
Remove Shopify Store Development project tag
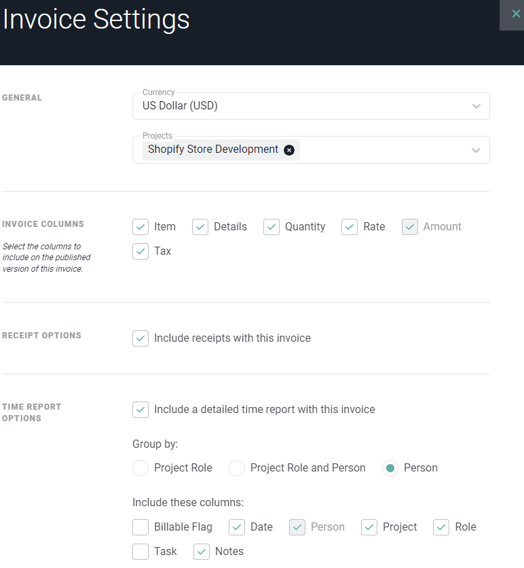[288, 150]
